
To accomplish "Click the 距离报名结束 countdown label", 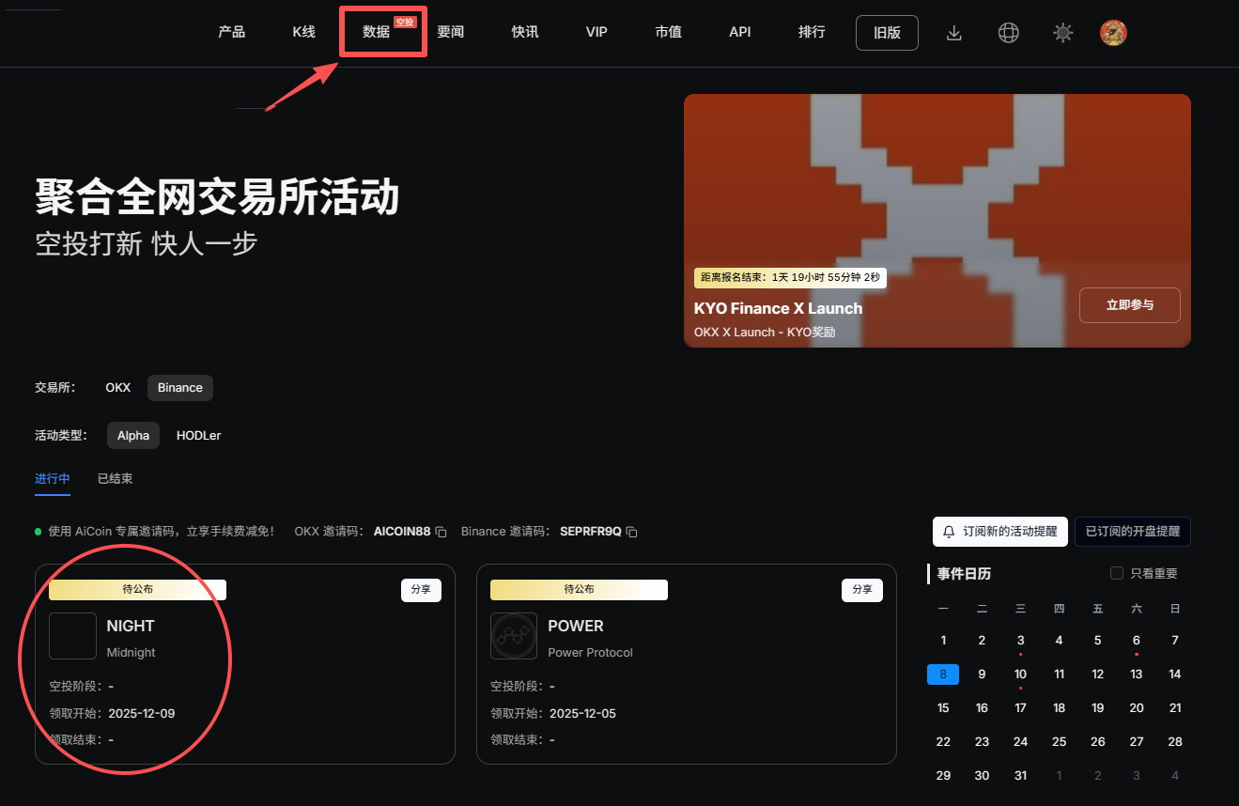I will click(x=790, y=277).
